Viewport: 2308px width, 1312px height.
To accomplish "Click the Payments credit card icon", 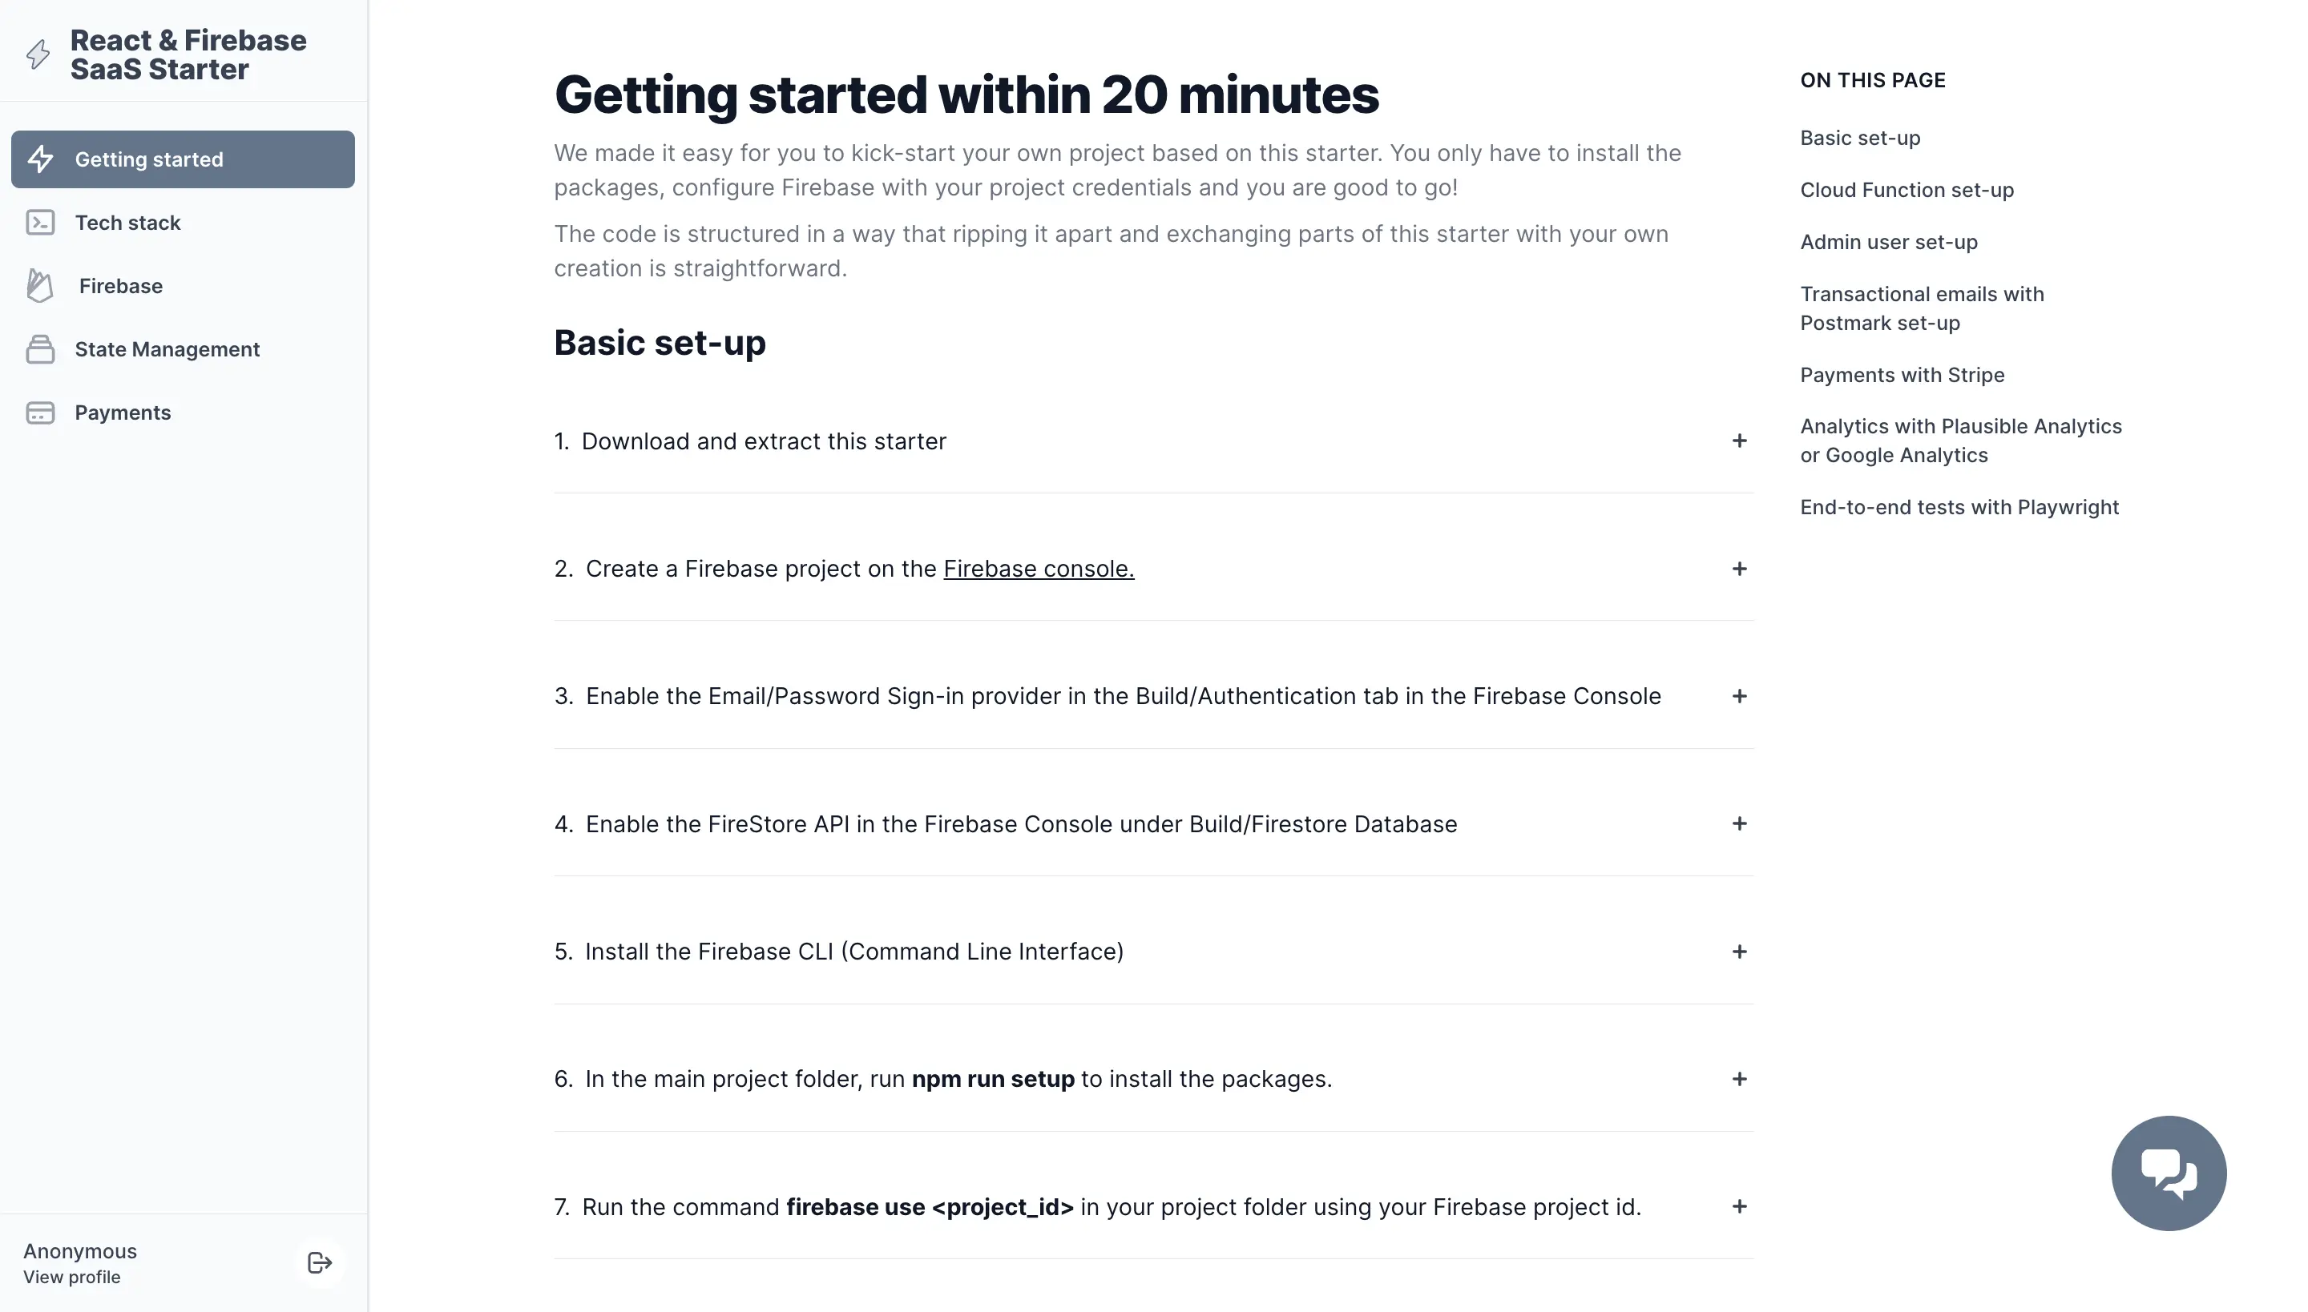I will [40, 413].
